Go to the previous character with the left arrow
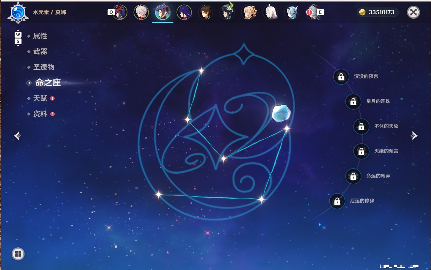Viewport: 431px width, 270px height. click(x=17, y=136)
